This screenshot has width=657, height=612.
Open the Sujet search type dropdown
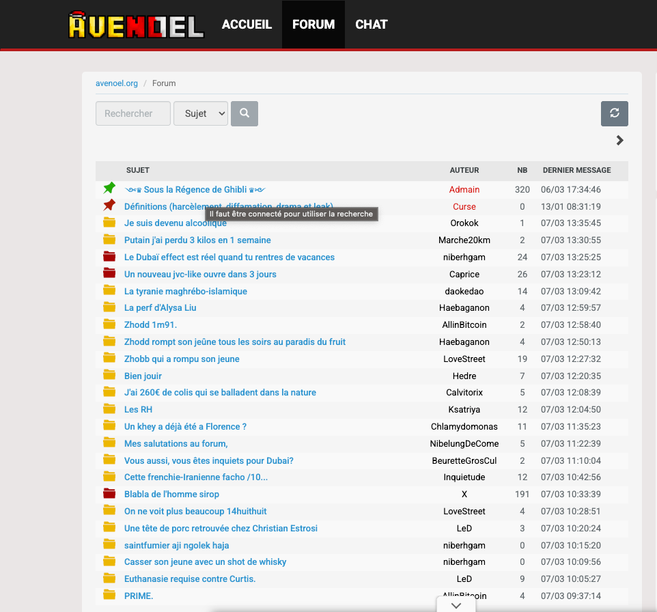pyautogui.click(x=201, y=113)
